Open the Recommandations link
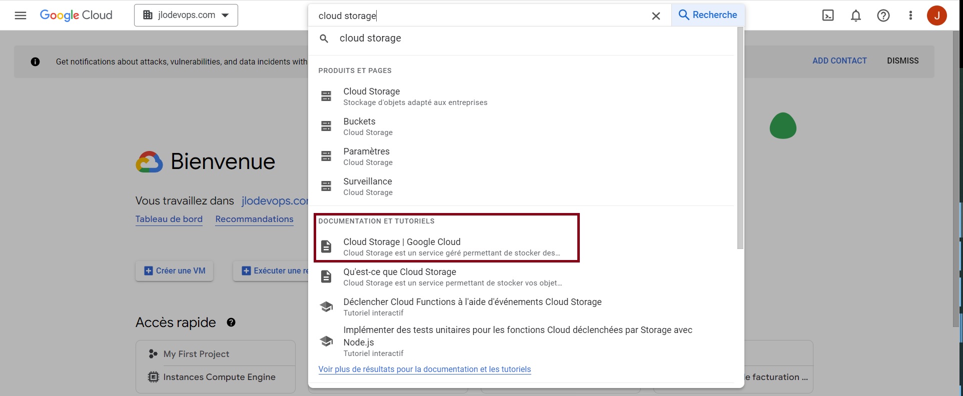This screenshot has width=963, height=396. [x=254, y=219]
